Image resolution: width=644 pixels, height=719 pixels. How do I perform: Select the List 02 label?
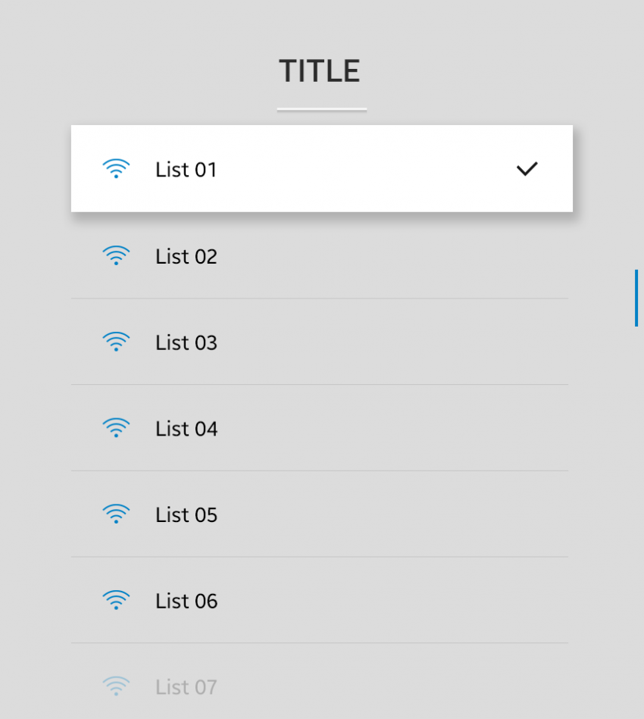pos(186,257)
